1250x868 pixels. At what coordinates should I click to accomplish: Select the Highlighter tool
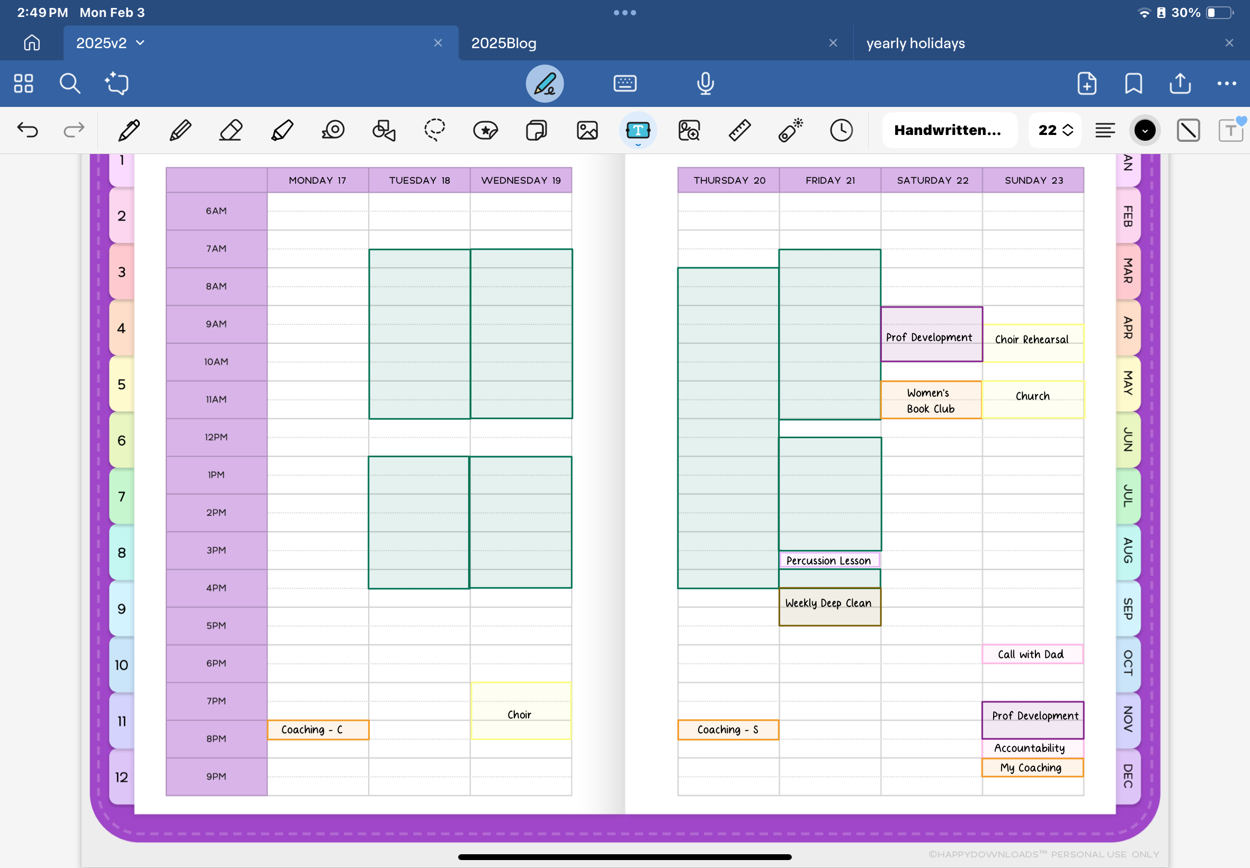[282, 131]
